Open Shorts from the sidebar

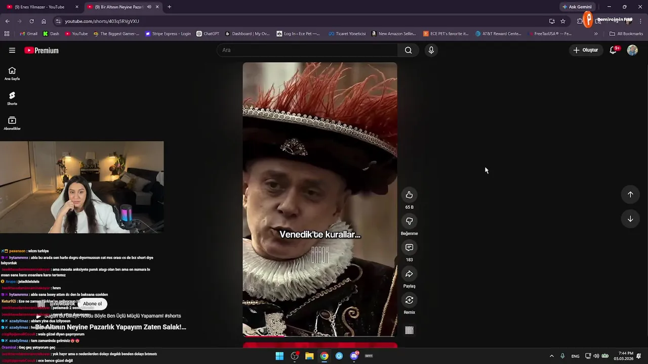[x=12, y=99]
